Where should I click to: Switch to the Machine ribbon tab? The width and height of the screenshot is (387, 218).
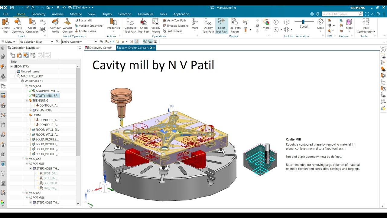(x=76, y=14)
